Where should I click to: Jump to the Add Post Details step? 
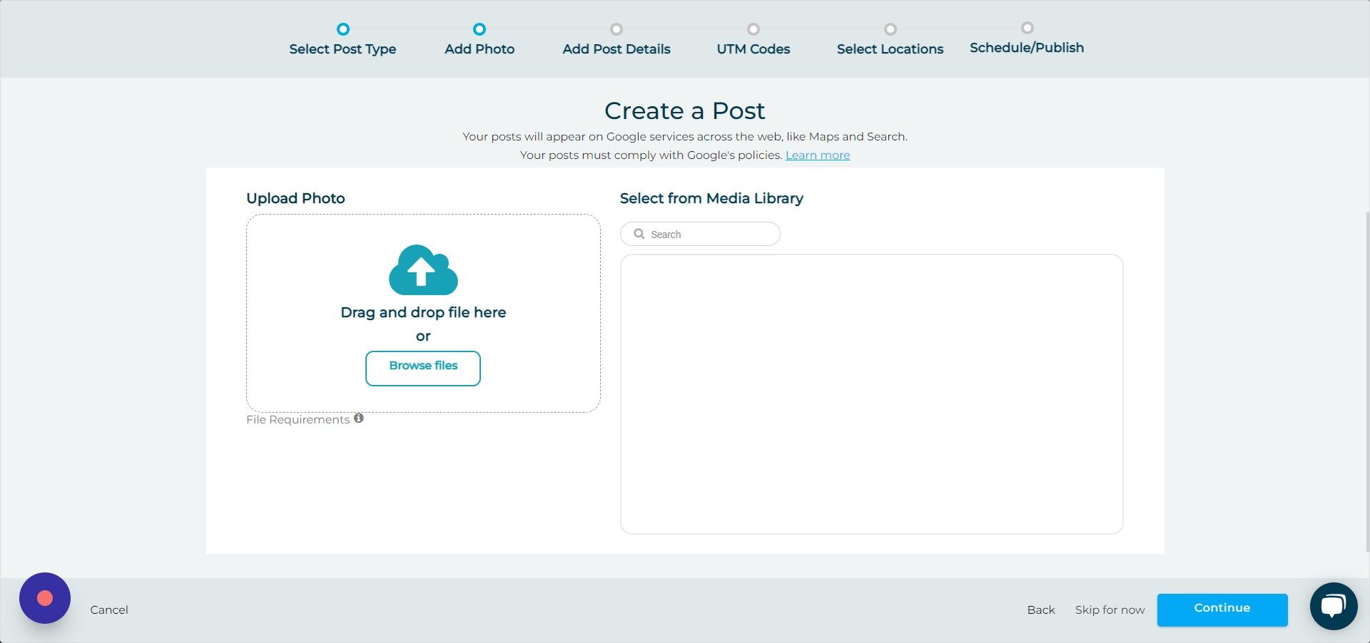(x=616, y=49)
